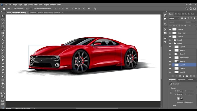Open the Paragraph panel icon
197x111 pixels.
[x=165, y=42]
